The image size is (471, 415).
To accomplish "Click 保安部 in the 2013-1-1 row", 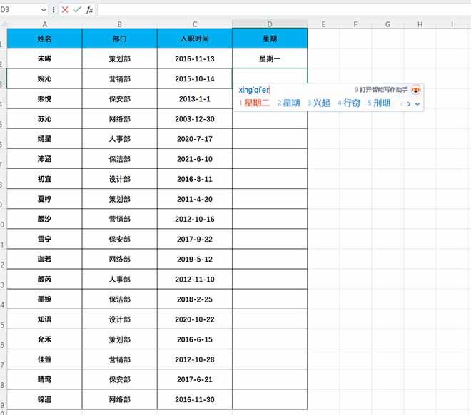I will 120,98.
